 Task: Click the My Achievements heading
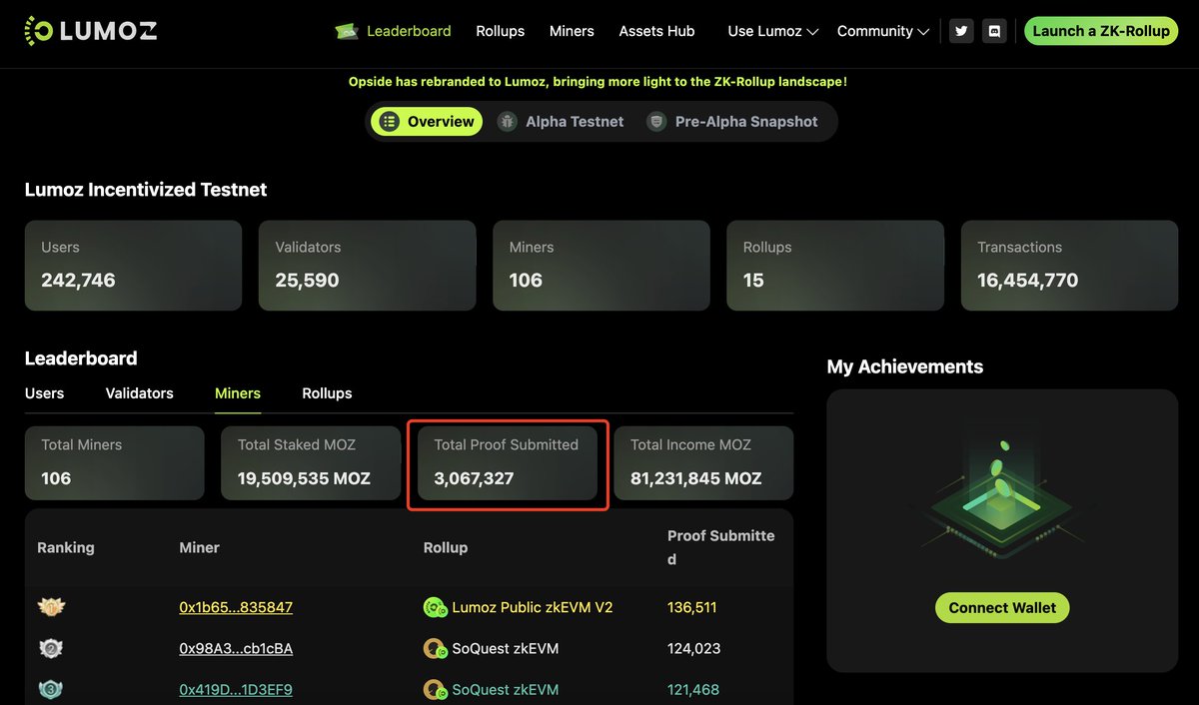coord(905,366)
